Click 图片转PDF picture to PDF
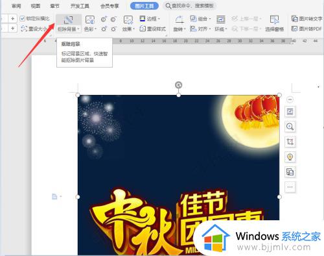324x256 pixels. [x=307, y=29]
